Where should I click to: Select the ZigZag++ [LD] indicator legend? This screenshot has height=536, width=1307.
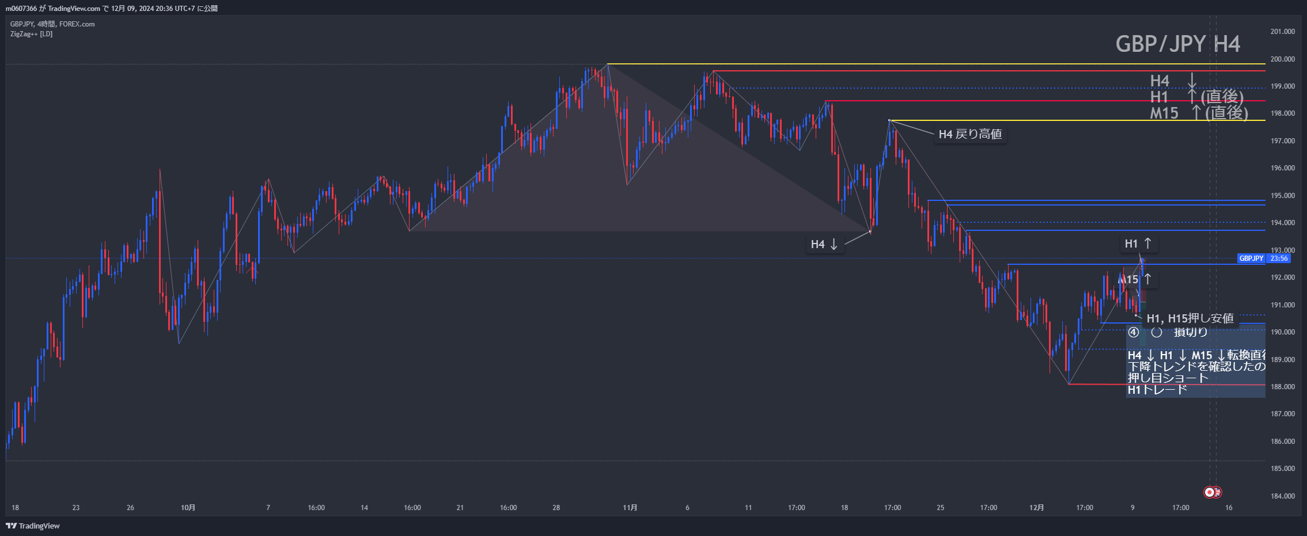[x=31, y=34]
